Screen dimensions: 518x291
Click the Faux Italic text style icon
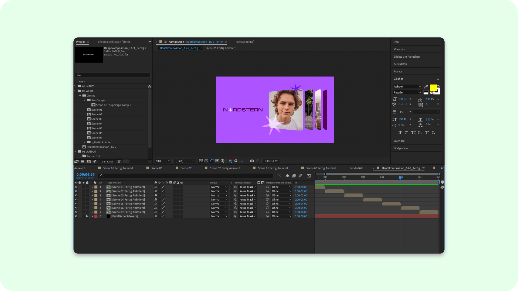pos(406,133)
